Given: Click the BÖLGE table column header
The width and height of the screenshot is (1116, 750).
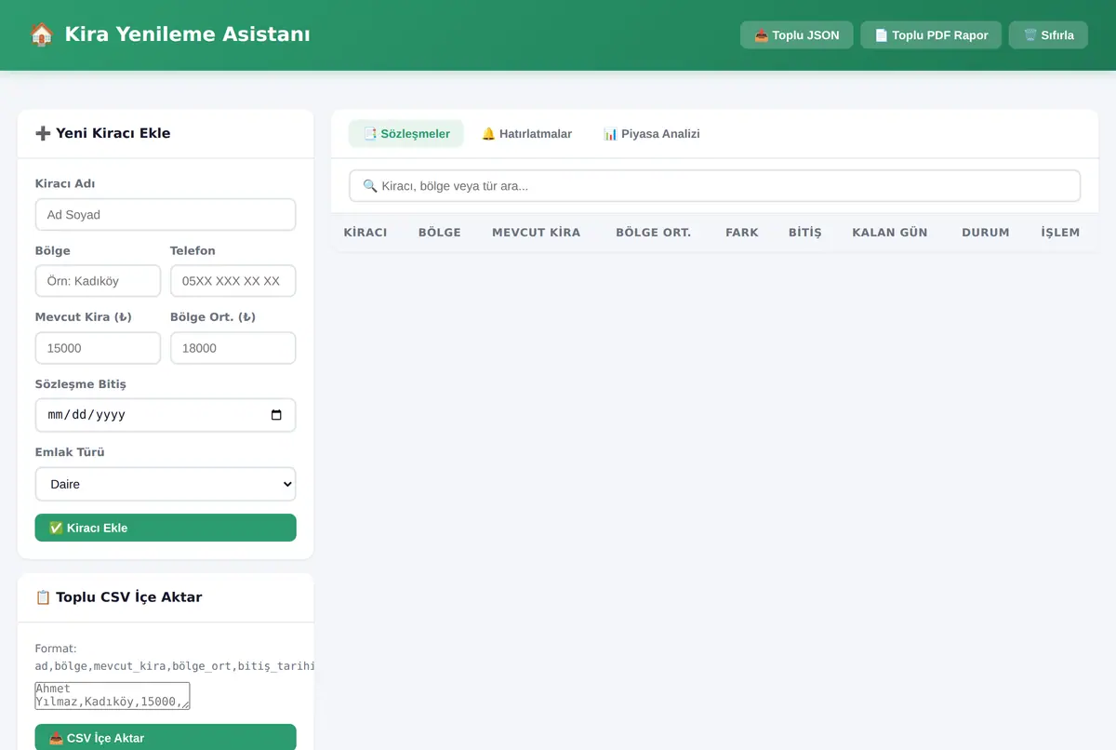Looking at the screenshot, I should click(x=440, y=232).
